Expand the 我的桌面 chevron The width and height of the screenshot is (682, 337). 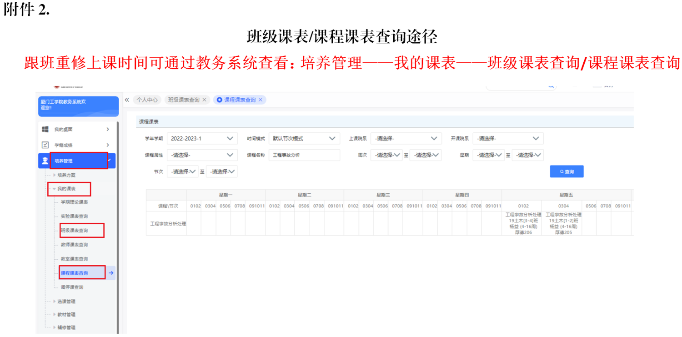tap(108, 130)
